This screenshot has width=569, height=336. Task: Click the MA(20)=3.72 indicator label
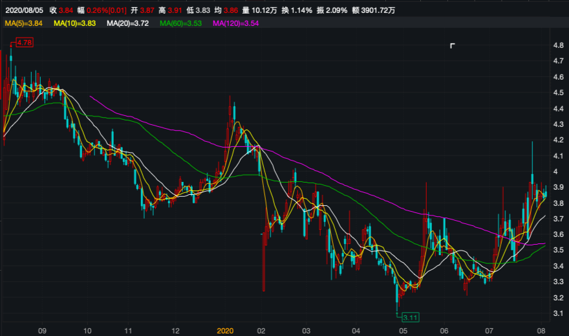pyautogui.click(x=128, y=23)
